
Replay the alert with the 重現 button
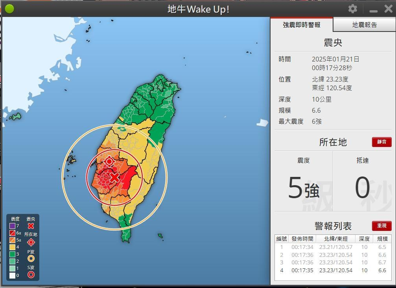(381, 226)
